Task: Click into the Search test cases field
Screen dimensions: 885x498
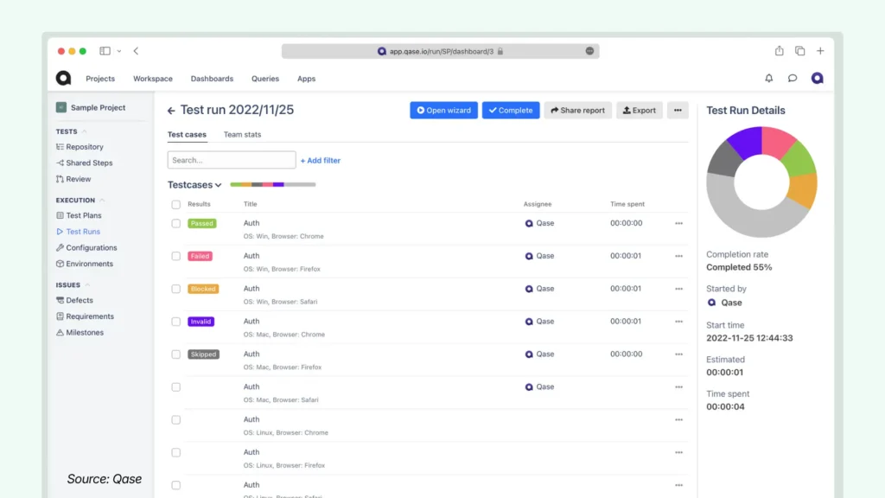Action: 232,160
